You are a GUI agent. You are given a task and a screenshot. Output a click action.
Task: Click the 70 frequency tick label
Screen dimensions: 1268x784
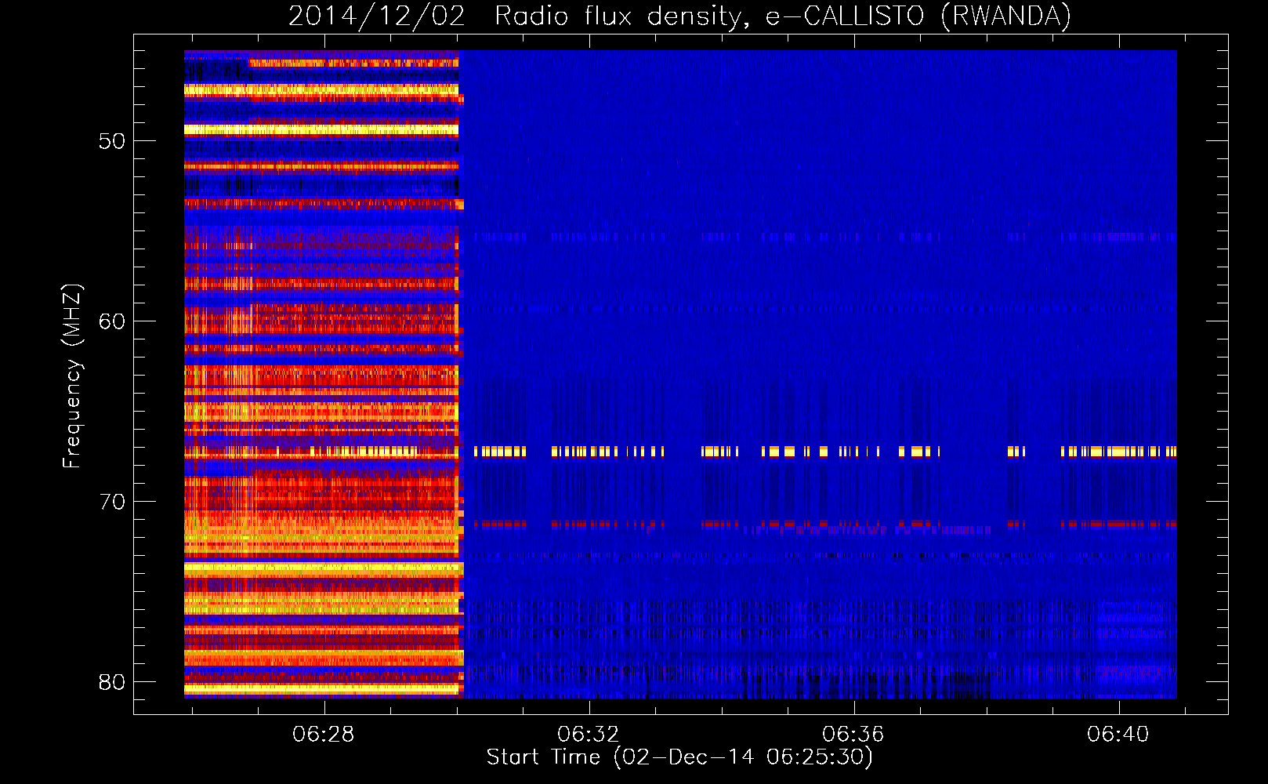tap(112, 502)
